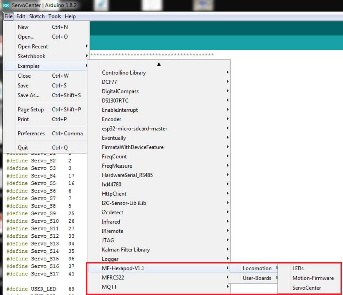343x295 pixels.
Task: Expand the Kalman Filter Library examples
Action: (x=126, y=250)
